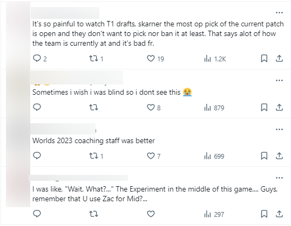Open the Zac for Mid tweet text
This screenshot has height=226, width=291.
155,194
